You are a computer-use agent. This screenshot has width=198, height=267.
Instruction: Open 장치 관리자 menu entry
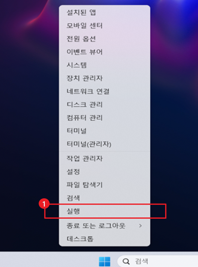click(x=104, y=78)
